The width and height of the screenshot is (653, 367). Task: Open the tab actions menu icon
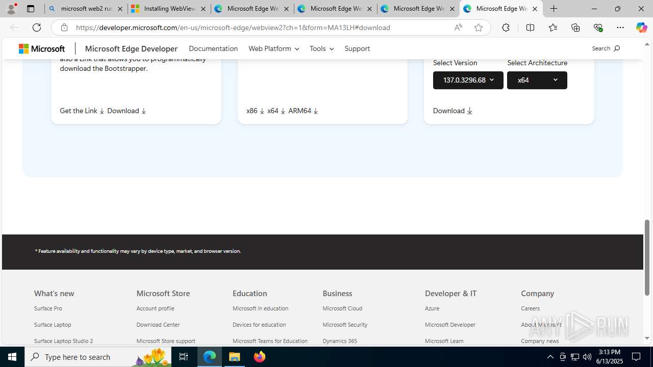(31, 9)
